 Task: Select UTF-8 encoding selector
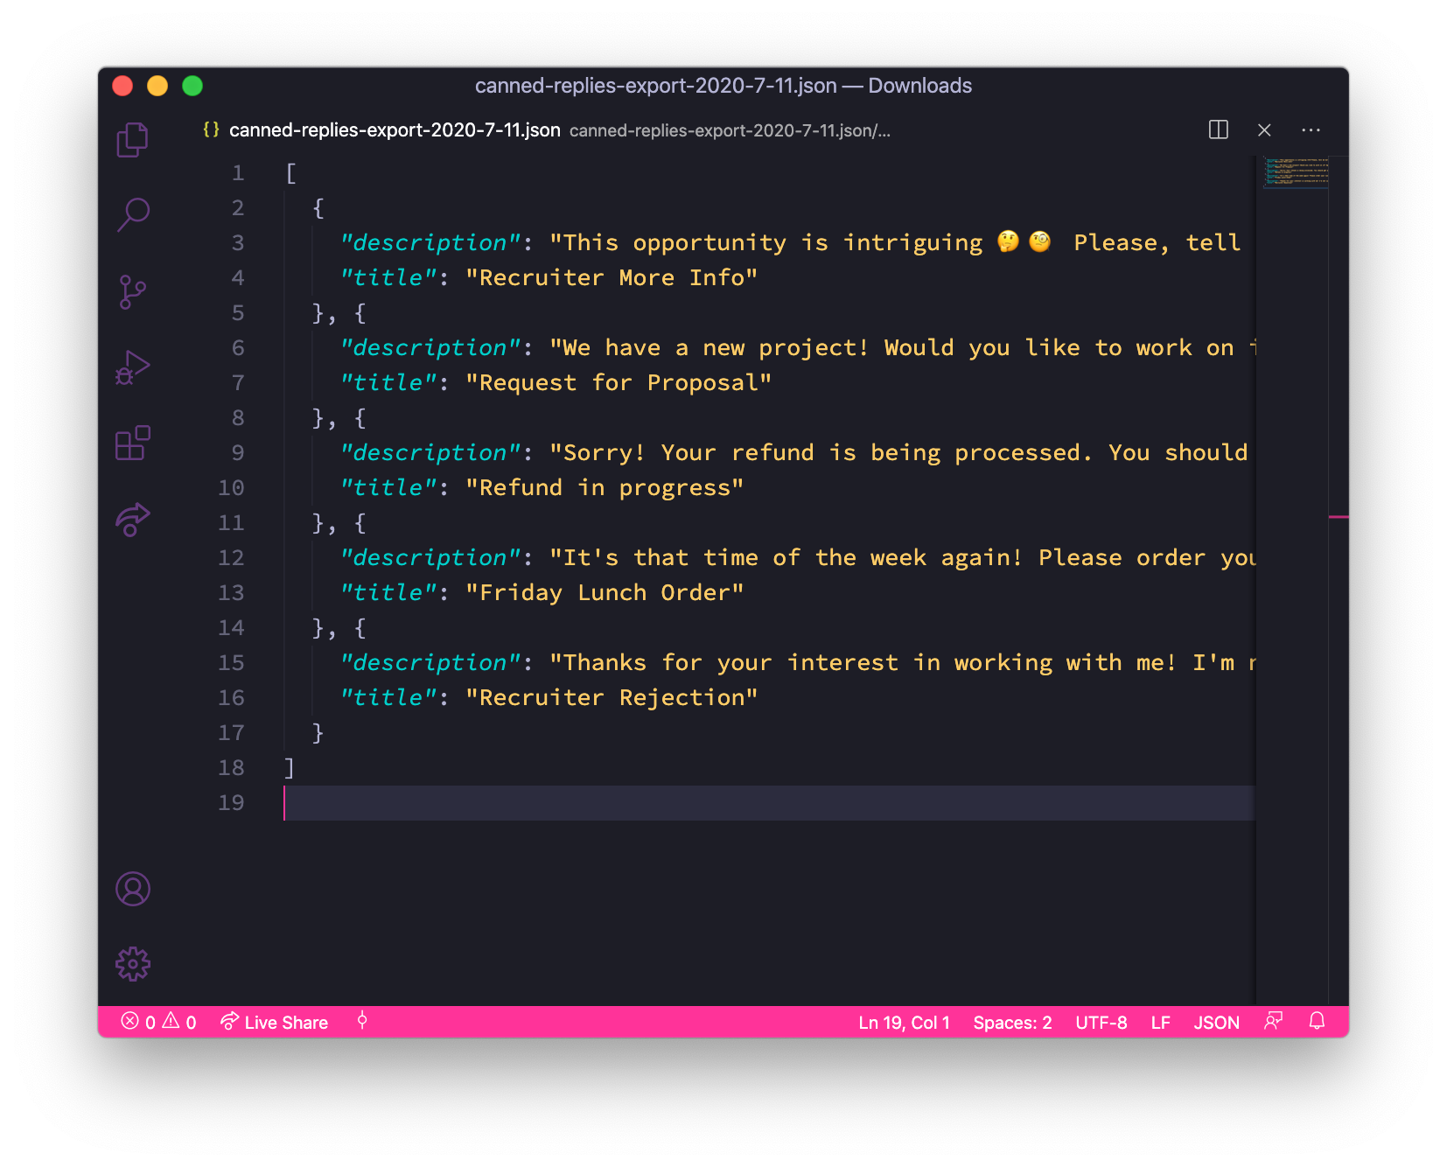pos(1101,1023)
